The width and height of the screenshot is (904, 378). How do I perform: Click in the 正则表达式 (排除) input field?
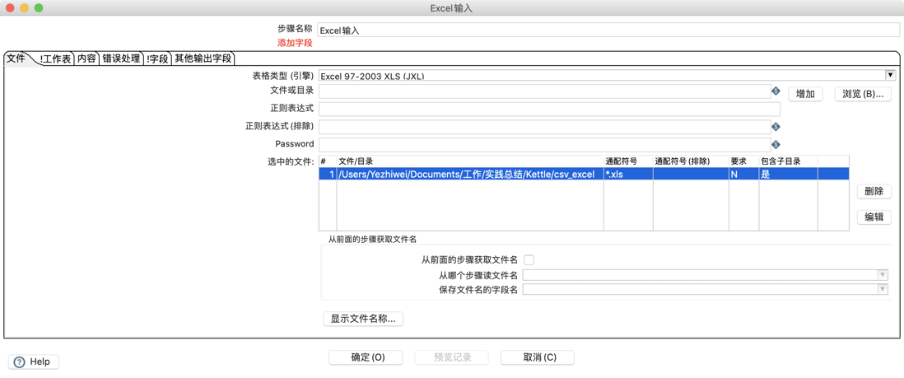544,127
